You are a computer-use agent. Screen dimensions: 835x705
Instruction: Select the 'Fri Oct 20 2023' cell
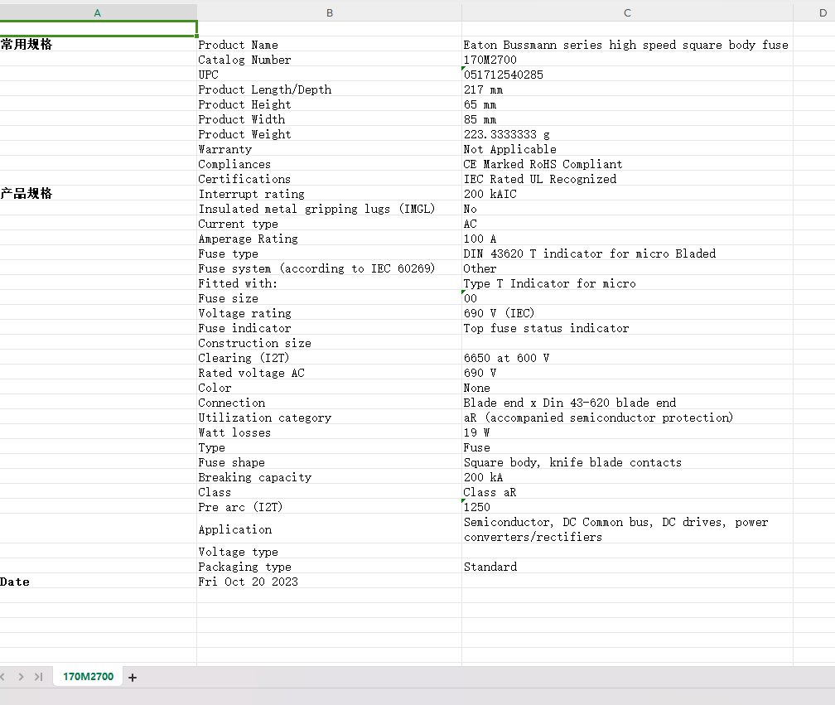[329, 581]
